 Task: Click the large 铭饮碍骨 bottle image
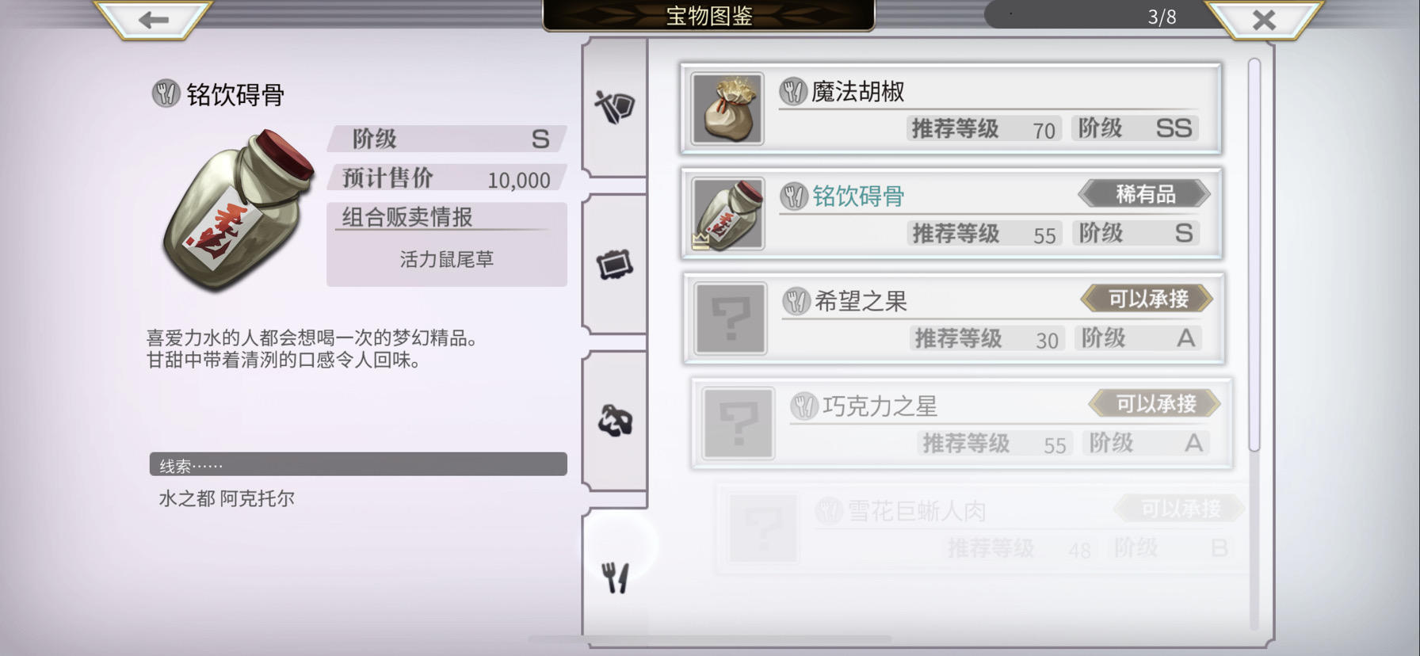tap(238, 210)
